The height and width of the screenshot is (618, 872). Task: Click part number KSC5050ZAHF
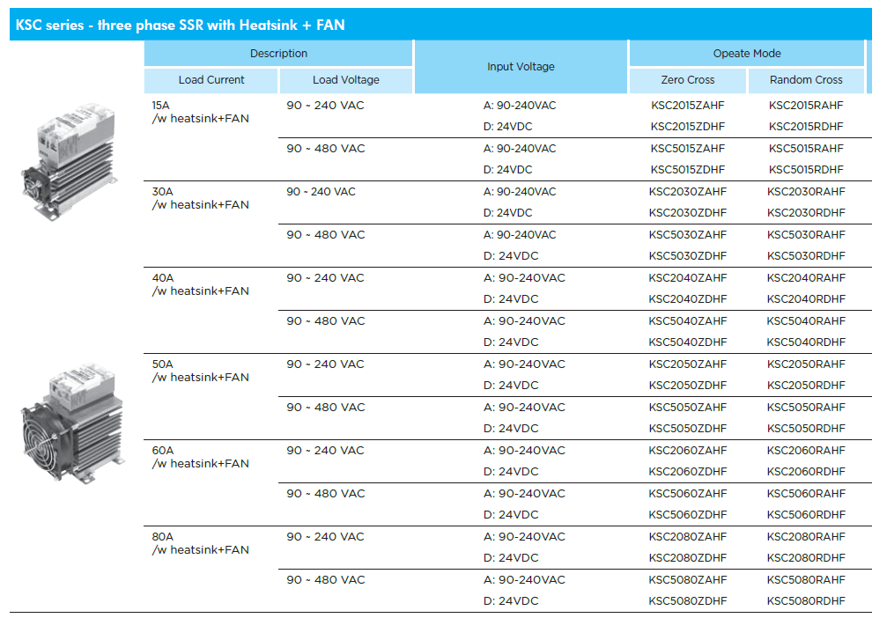point(688,408)
